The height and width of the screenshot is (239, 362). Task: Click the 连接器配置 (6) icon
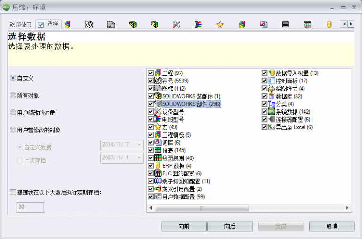[271, 119]
